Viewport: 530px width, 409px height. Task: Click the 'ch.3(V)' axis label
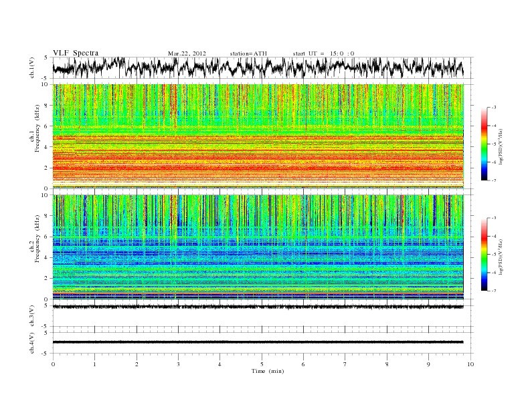click(32, 316)
